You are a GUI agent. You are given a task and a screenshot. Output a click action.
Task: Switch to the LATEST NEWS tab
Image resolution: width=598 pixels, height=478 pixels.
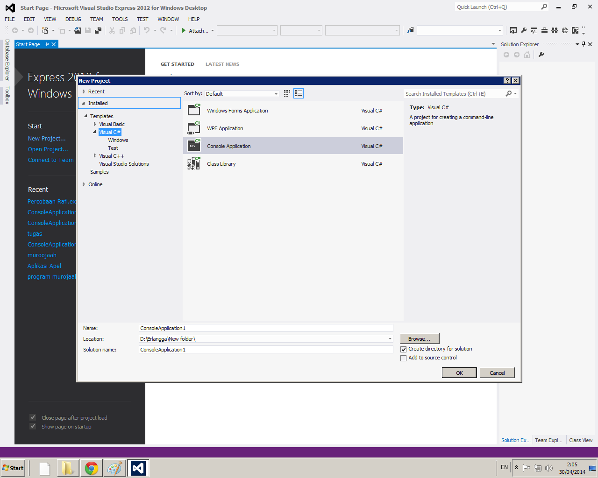pos(222,64)
